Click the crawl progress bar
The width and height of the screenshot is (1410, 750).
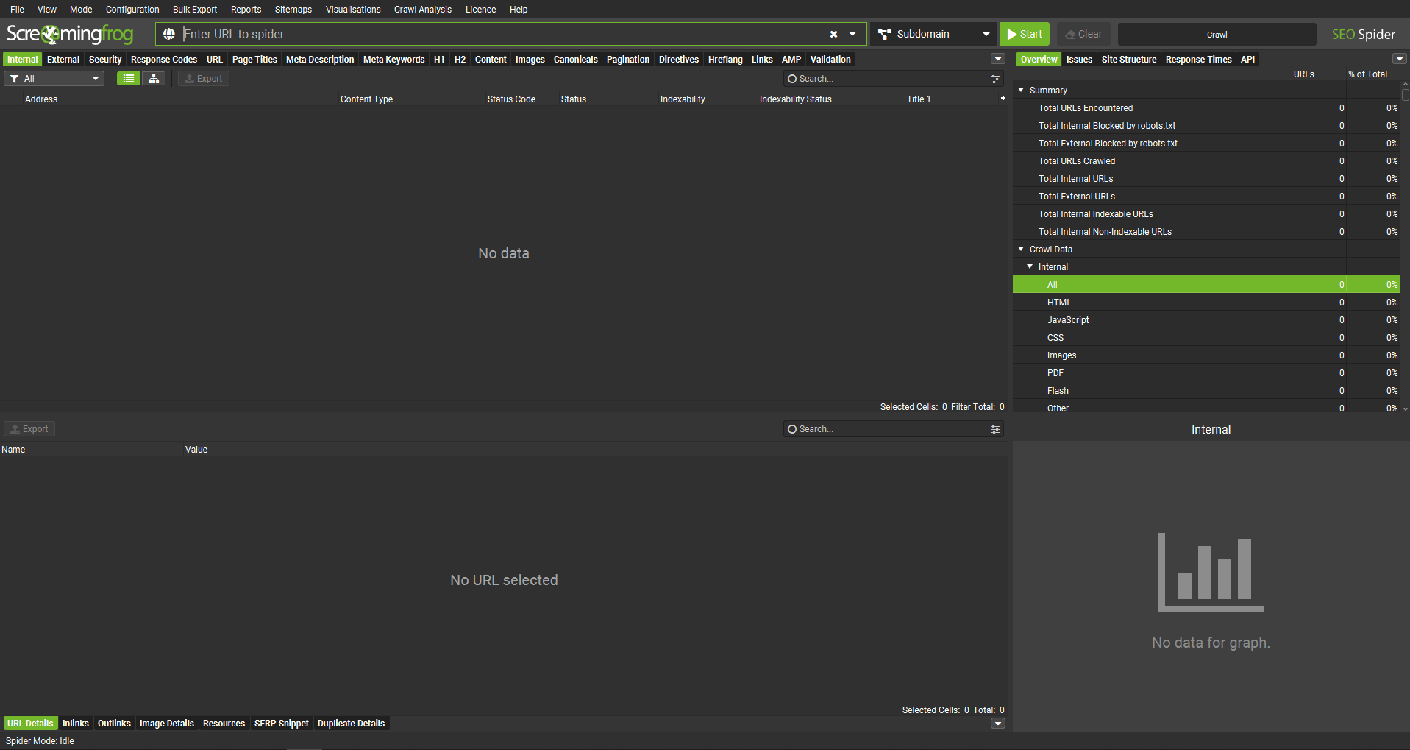tap(1217, 34)
